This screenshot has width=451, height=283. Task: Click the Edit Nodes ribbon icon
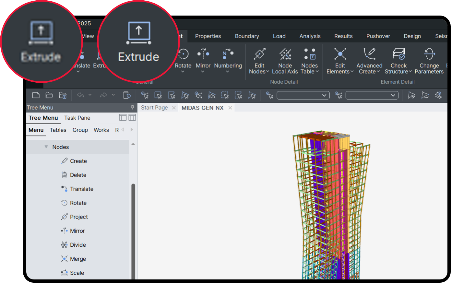(259, 54)
